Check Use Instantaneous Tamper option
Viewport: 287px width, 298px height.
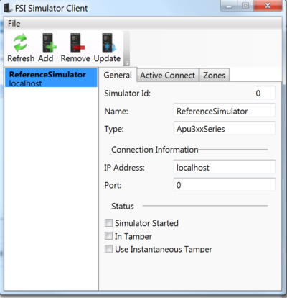[108, 249]
